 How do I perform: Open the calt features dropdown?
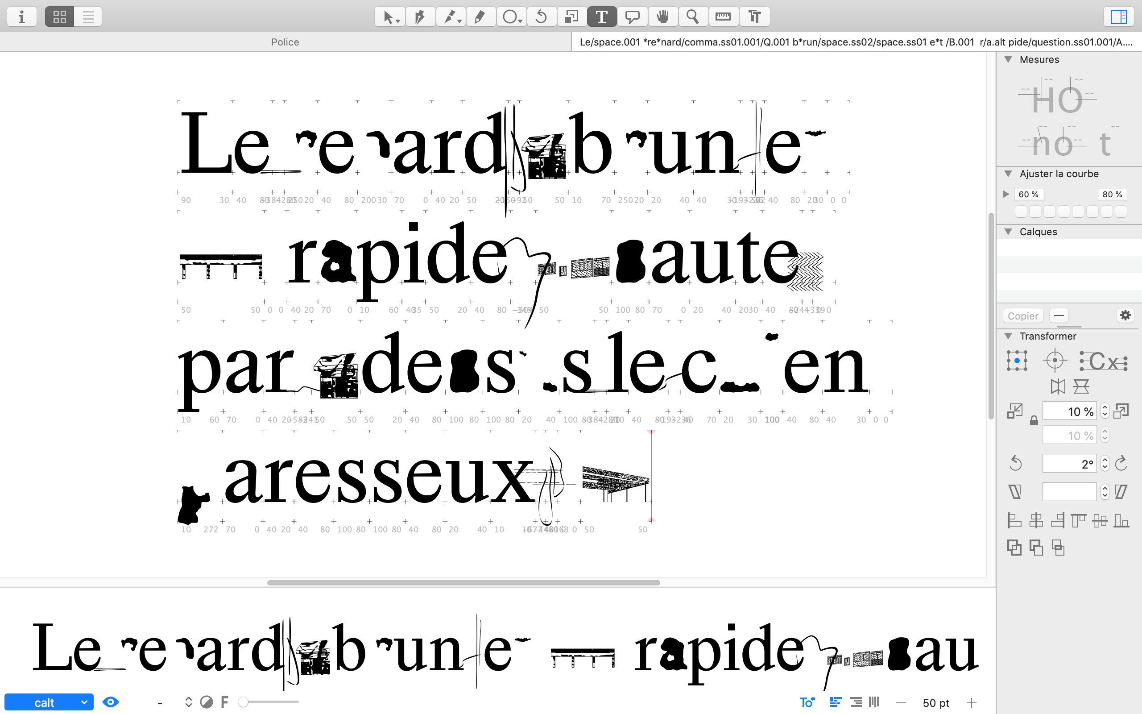(49, 702)
